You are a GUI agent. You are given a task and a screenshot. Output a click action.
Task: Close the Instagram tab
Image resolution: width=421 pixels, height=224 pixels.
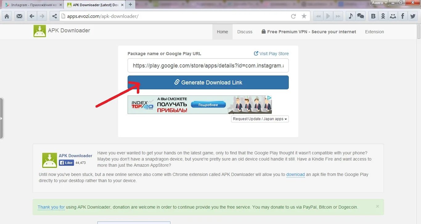pos(60,5)
